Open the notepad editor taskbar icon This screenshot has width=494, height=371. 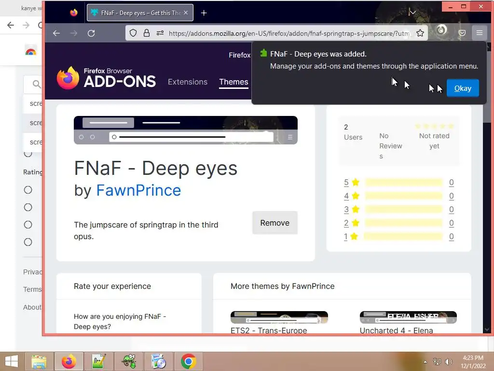pyautogui.click(x=98, y=361)
